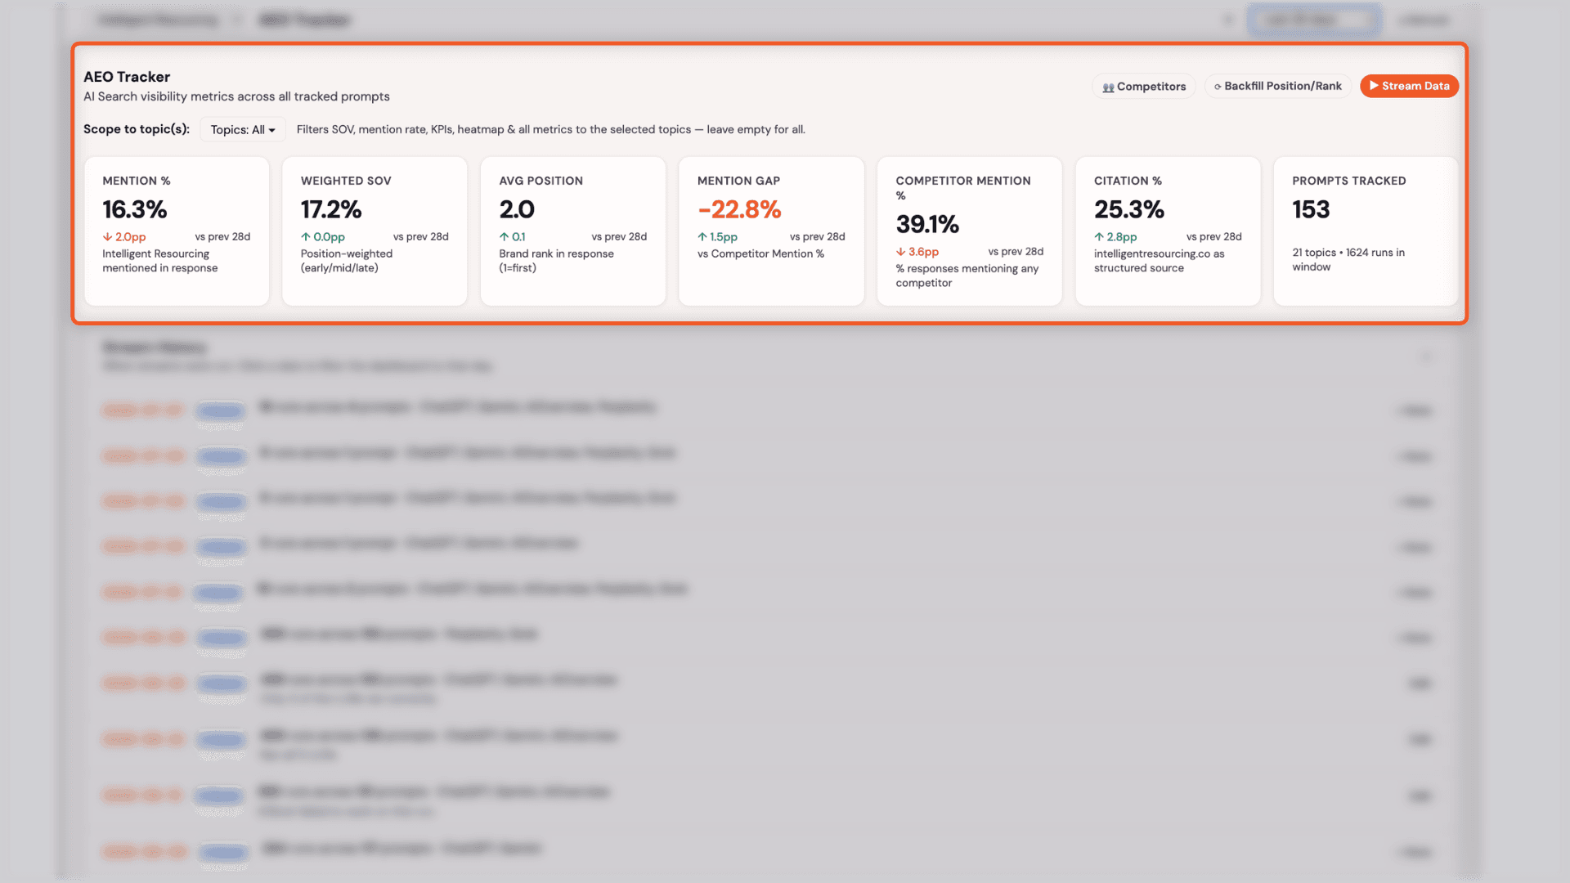Select the Mention % card value 16.3%
Image resolution: width=1570 pixels, height=883 pixels.
135,209
